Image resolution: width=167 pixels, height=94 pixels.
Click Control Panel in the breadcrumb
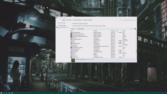tap(69, 20)
